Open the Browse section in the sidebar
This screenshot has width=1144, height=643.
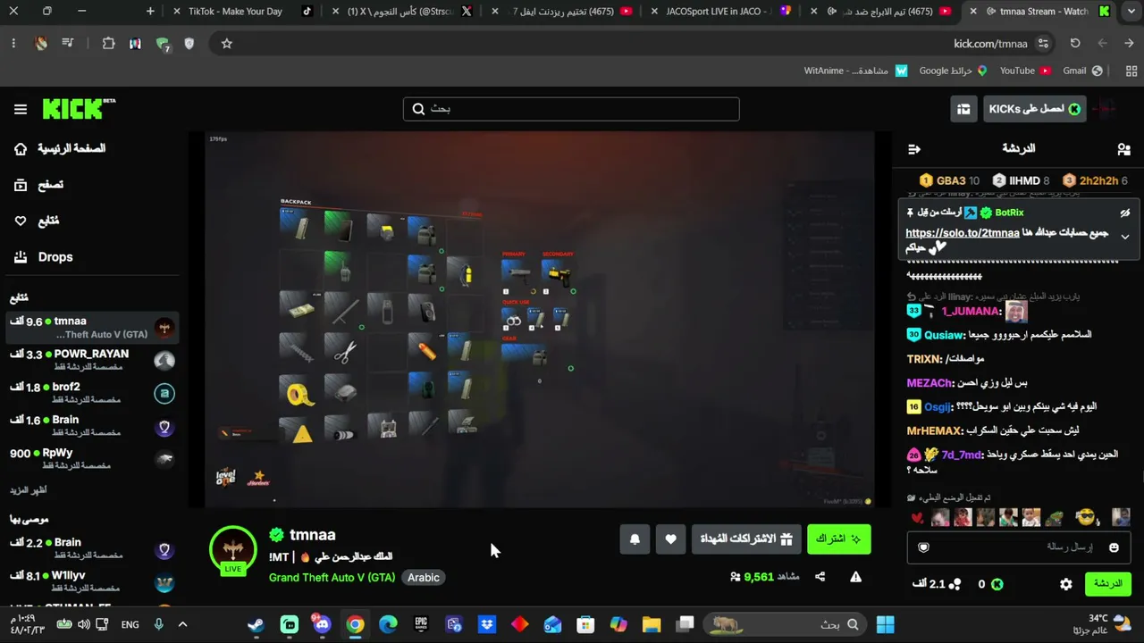38,185
